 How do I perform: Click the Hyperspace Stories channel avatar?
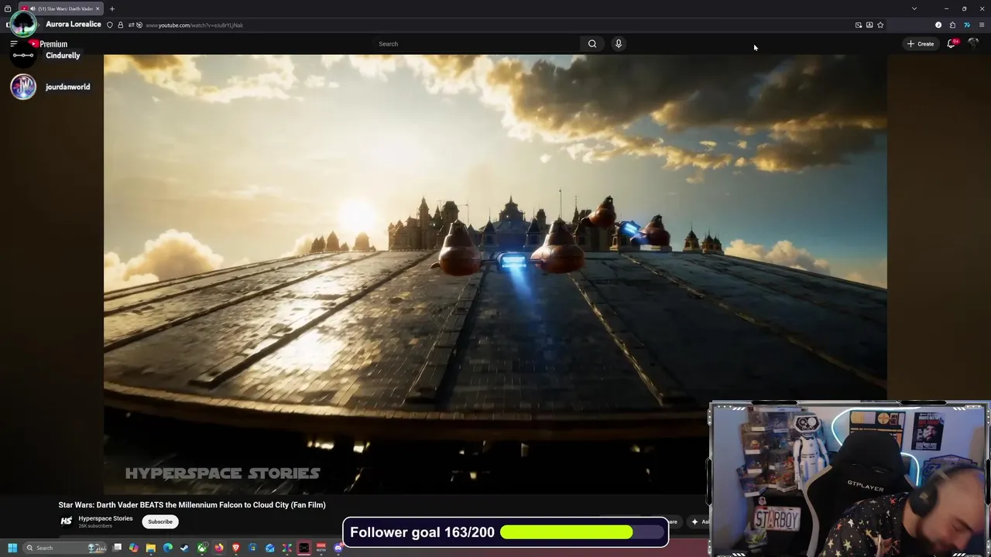[67, 521]
